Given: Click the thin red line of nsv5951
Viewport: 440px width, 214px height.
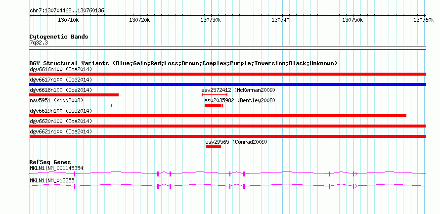Looking at the screenshot, I should coord(71,105).
